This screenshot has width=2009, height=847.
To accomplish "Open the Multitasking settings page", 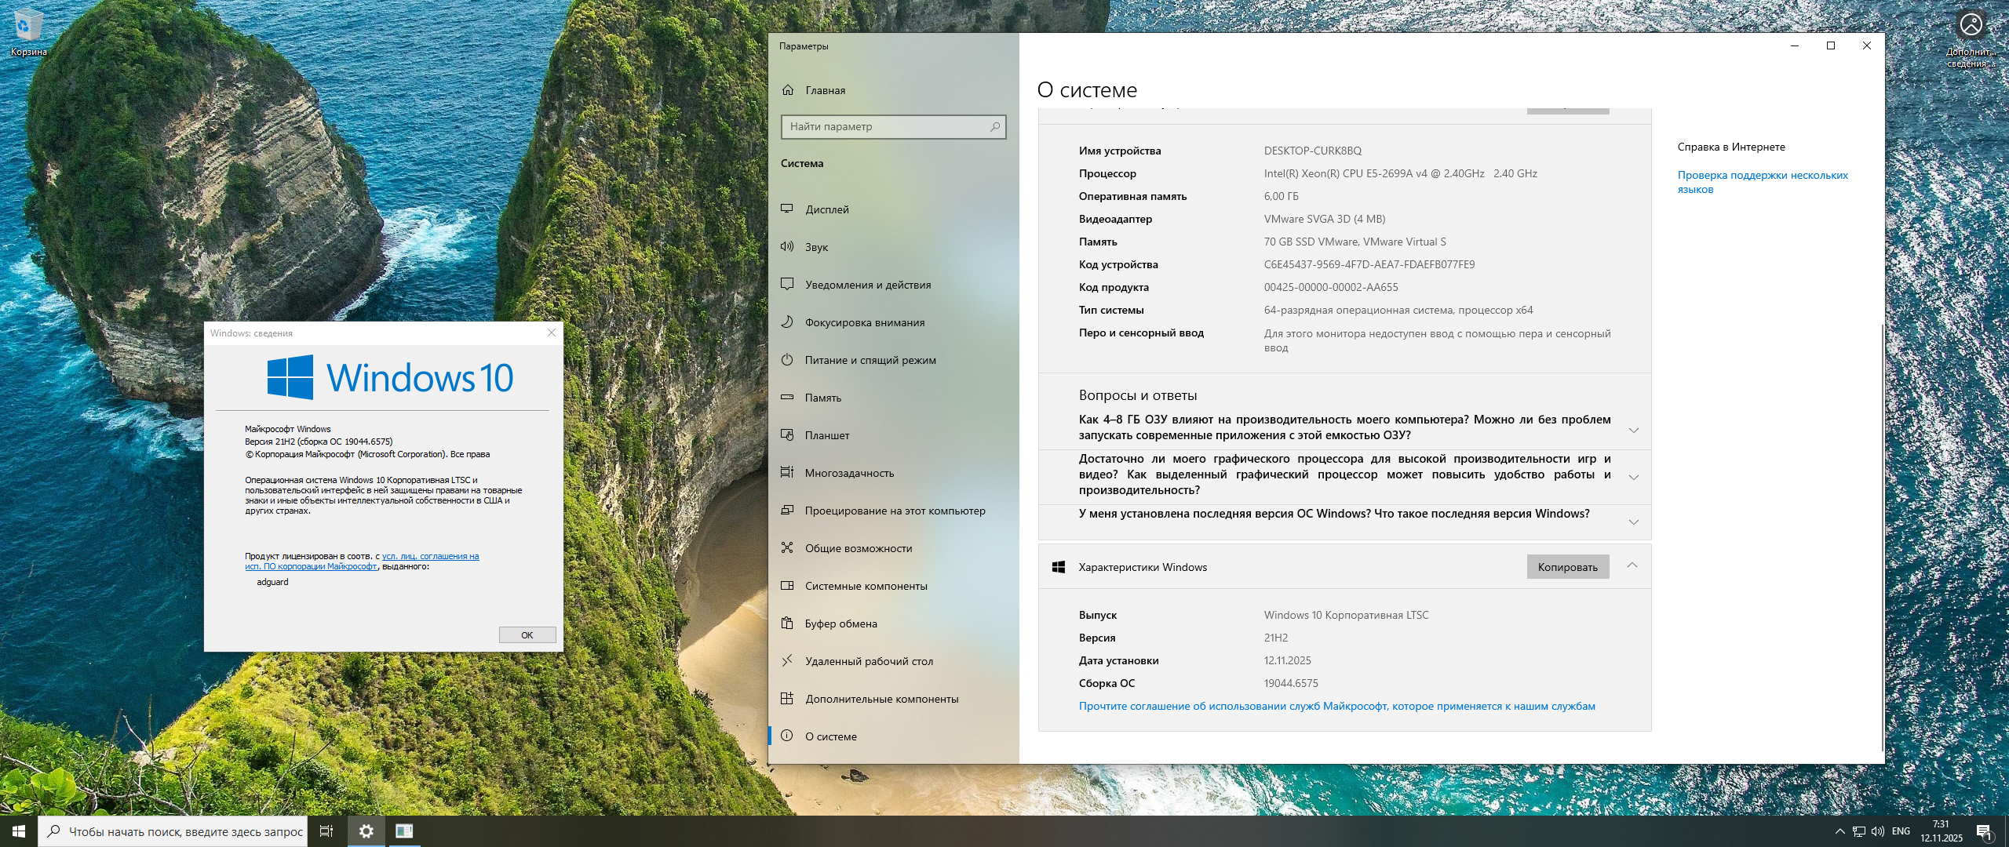I will pos(849,473).
